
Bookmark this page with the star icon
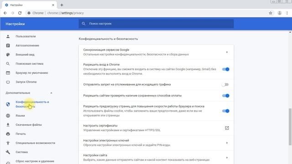(x=271, y=13)
